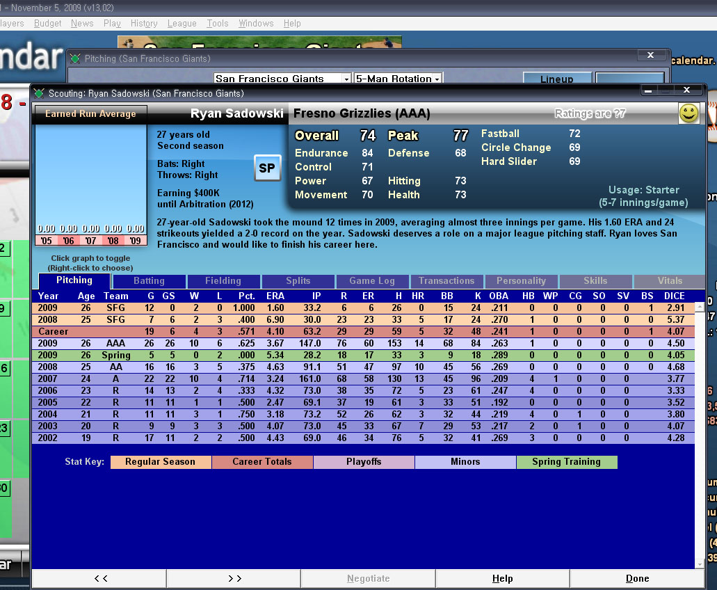The image size is (717, 590).
Task: Click the SP position badge
Action: pyautogui.click(x=267, y=168)
